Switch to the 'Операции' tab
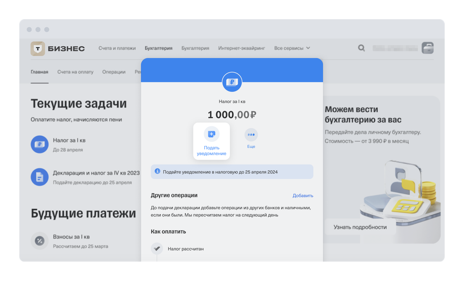 [114, 72]
